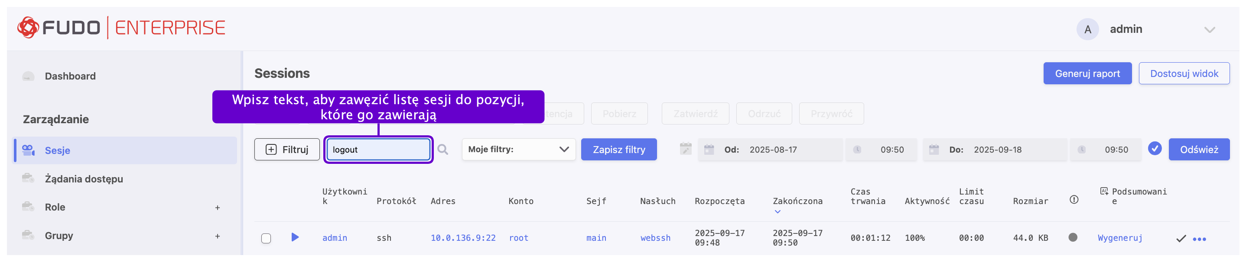Click the three-dots session actions icon
Image resolution: width=1246 pixels, height=265 pixels.
pos(1199,239)
